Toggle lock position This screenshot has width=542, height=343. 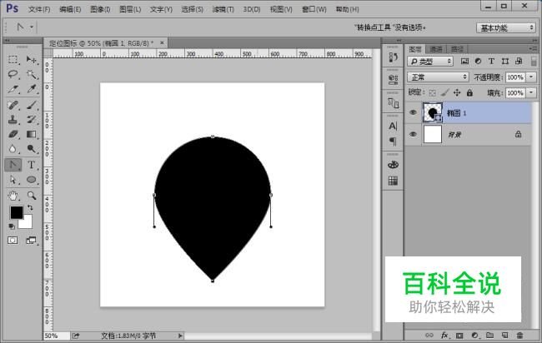(x=457, y=92)
